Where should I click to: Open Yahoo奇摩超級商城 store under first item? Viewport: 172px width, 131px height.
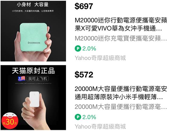[x=100, y=58]
